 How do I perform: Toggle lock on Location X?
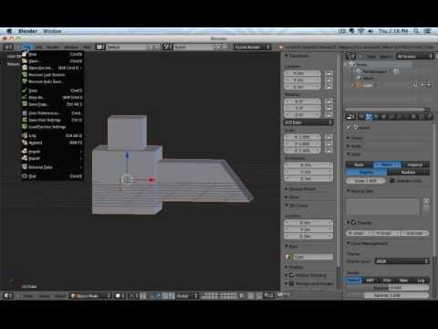coord(328,73)
